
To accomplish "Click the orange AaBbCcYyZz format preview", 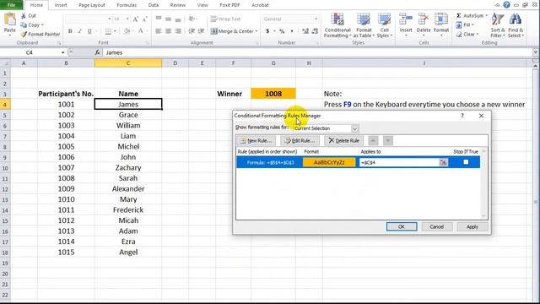I will [329, 162].
